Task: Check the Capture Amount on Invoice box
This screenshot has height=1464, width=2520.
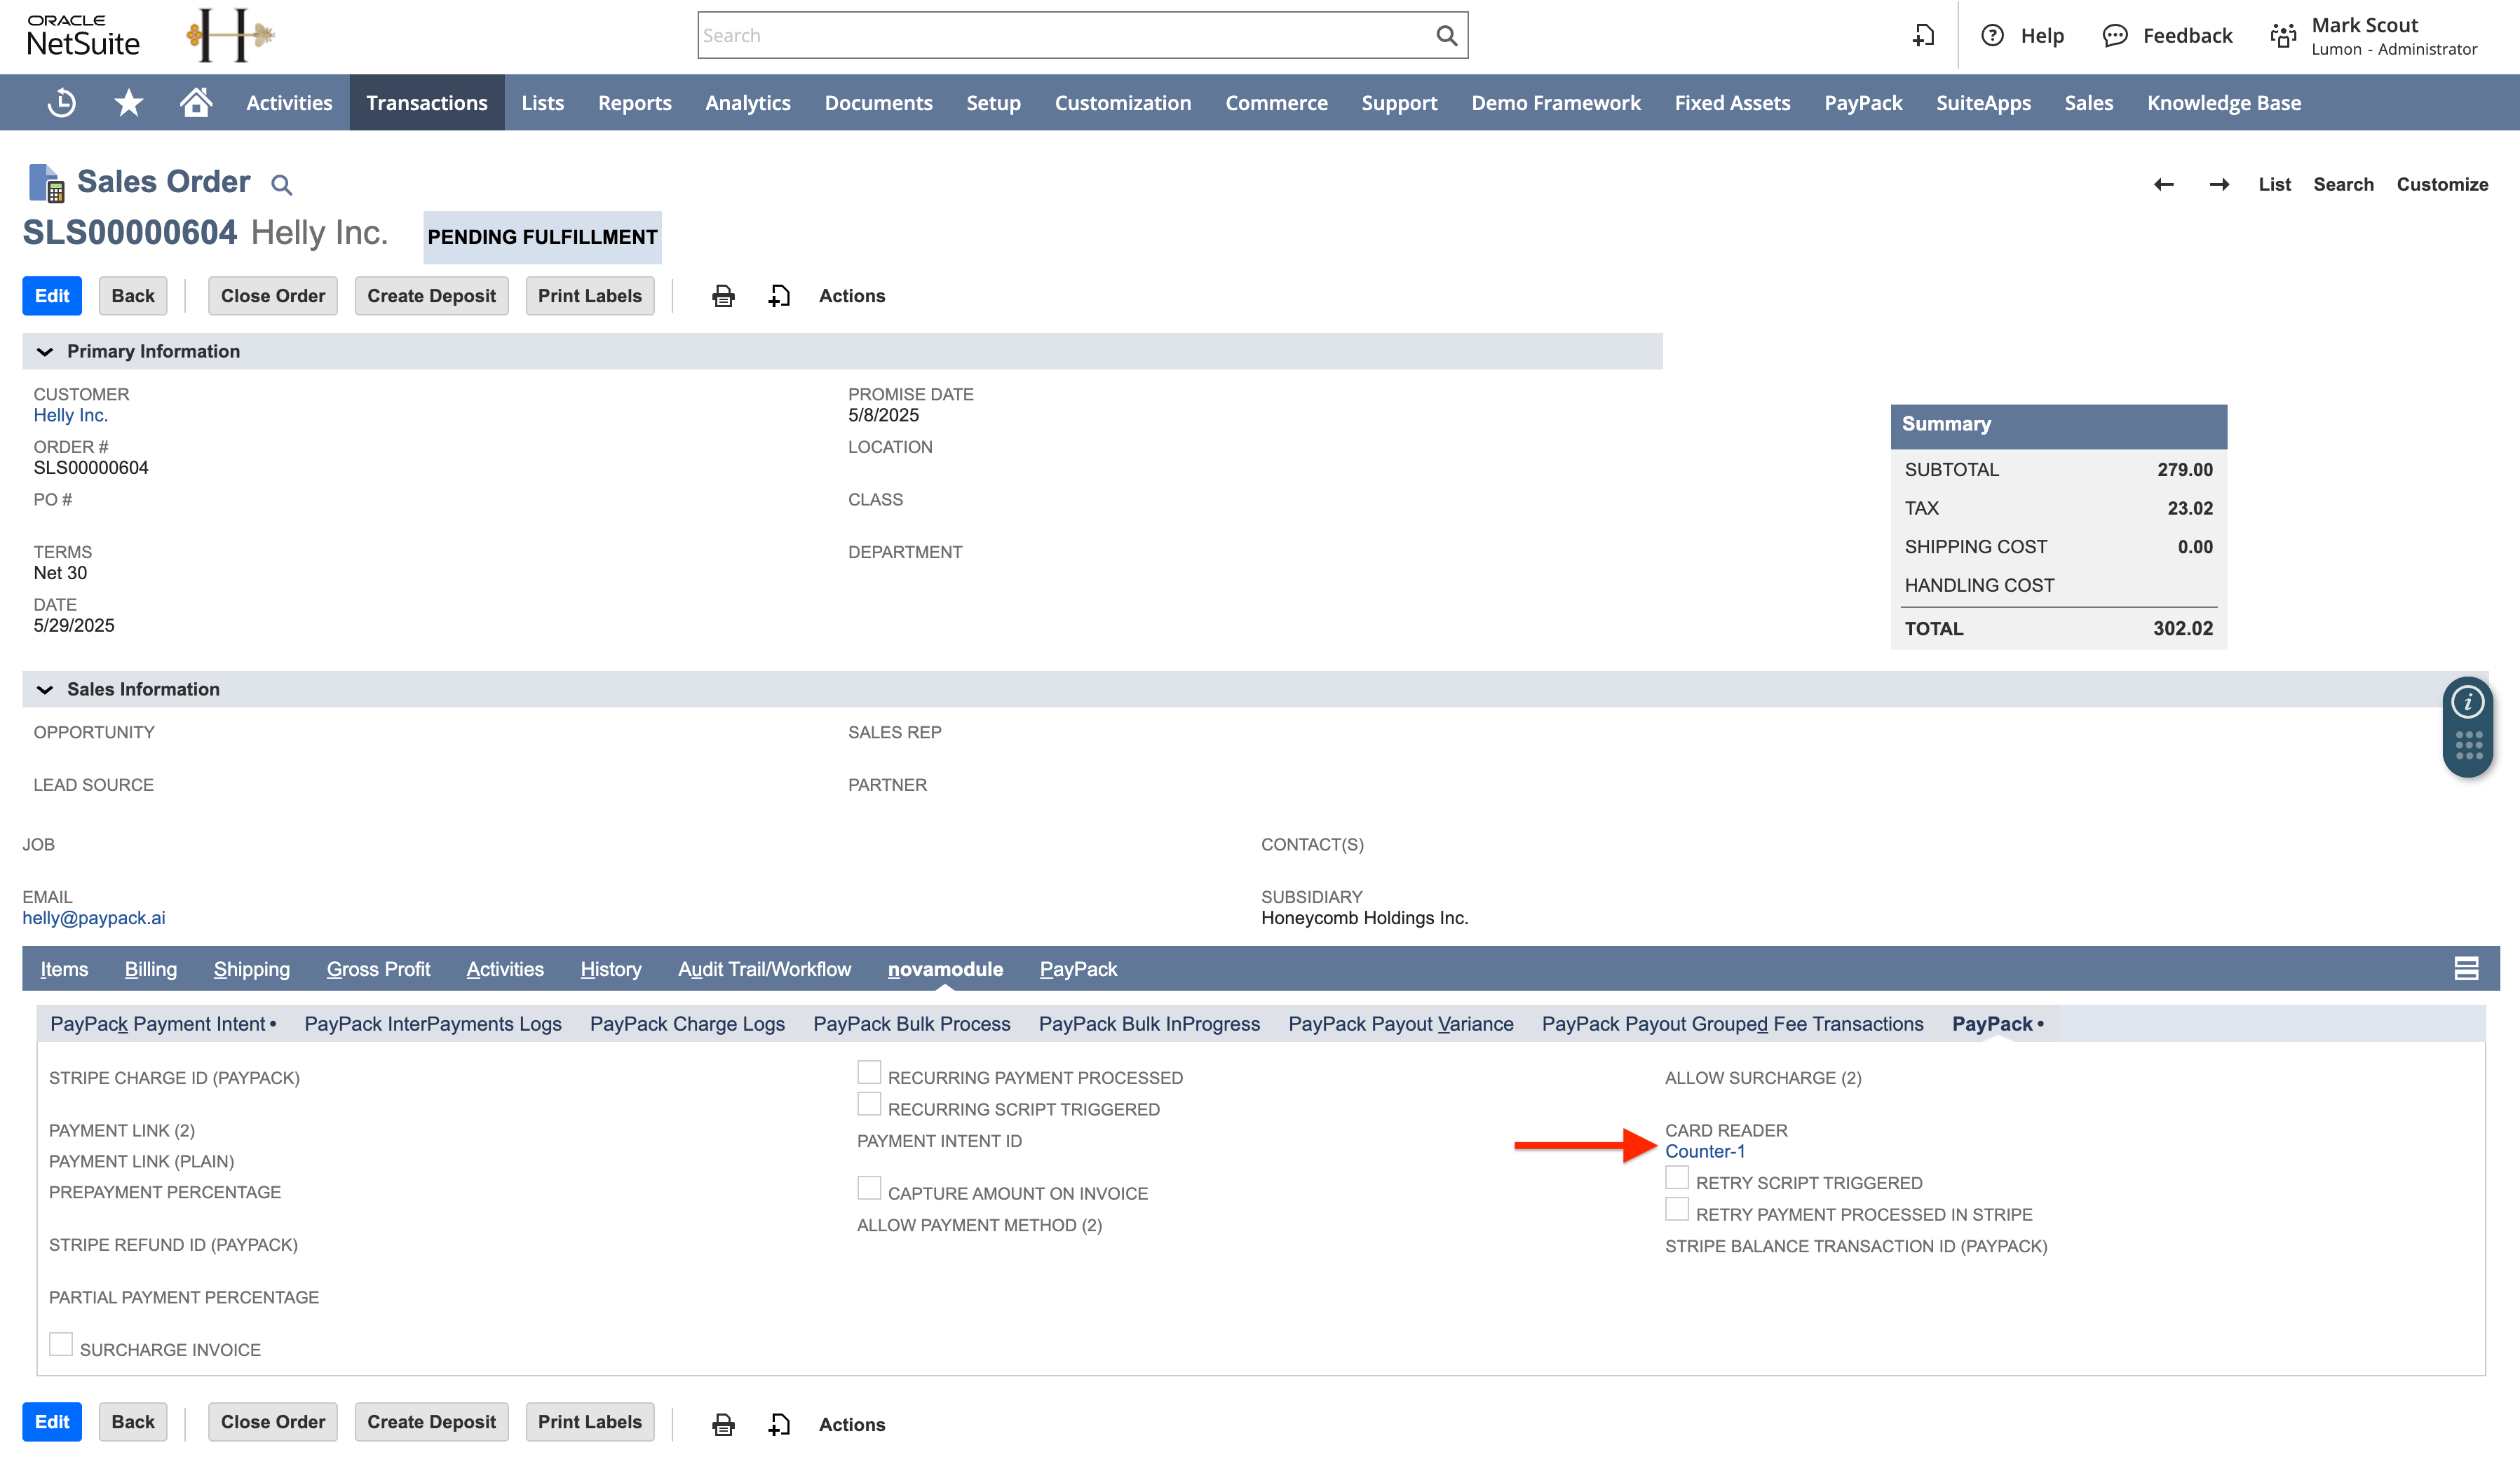Action: [869, 1189]
